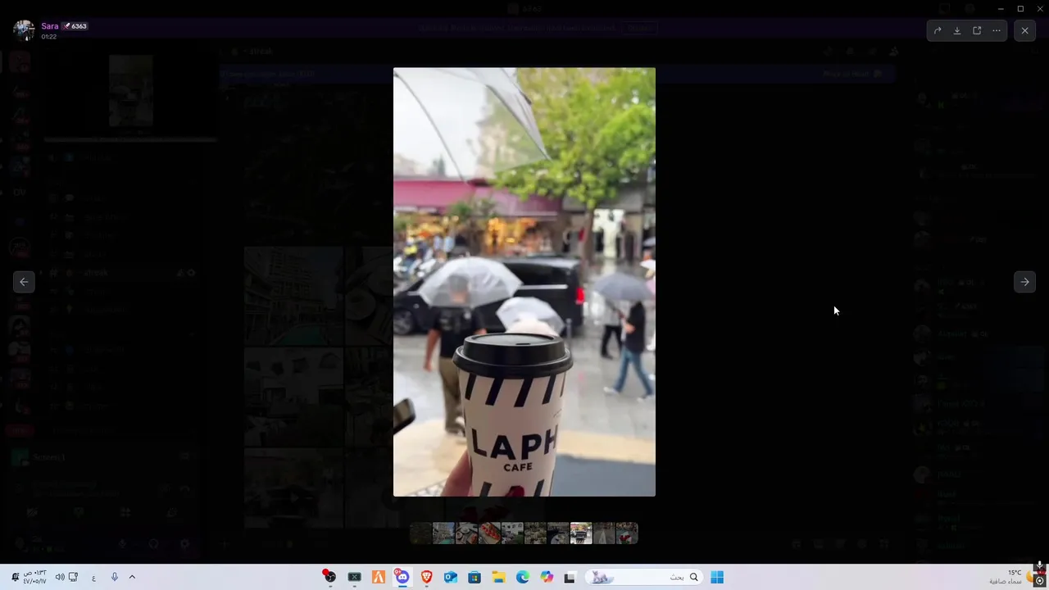This screenshot has height=590, width=1049.
Task: Open the image in browser icon
Action: click(977, 30)
